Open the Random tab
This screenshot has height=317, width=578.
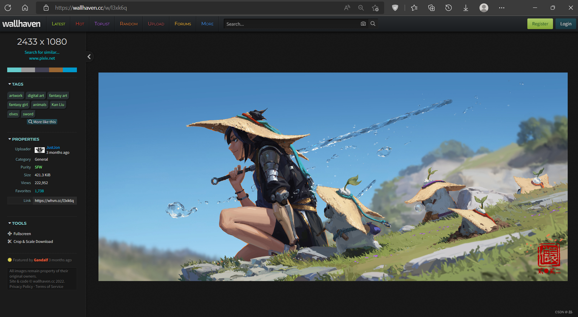coord(129,24)
